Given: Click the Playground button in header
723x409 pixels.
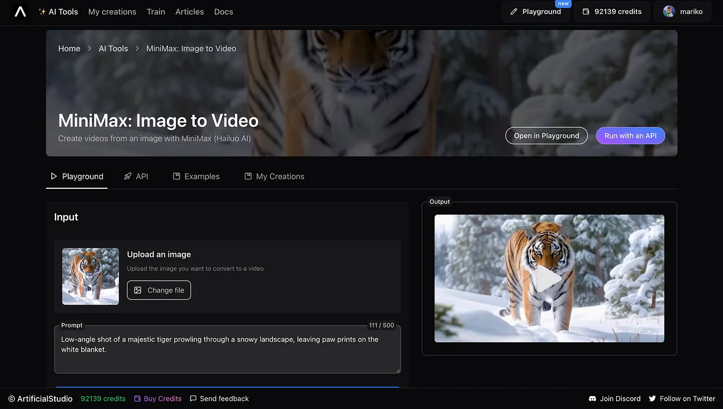Looking at the screenshot, I should [x=536, y=11].
